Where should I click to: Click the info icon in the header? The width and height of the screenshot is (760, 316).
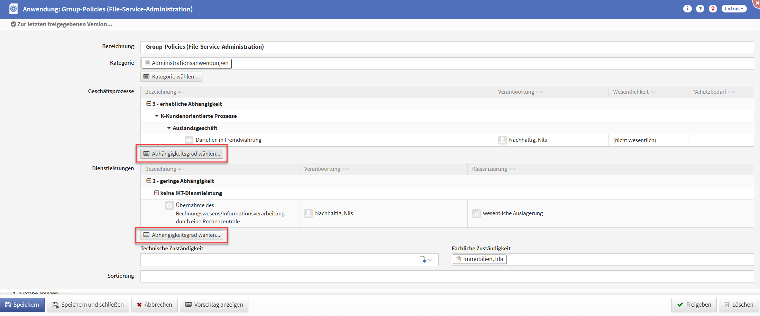coord(687,9)
